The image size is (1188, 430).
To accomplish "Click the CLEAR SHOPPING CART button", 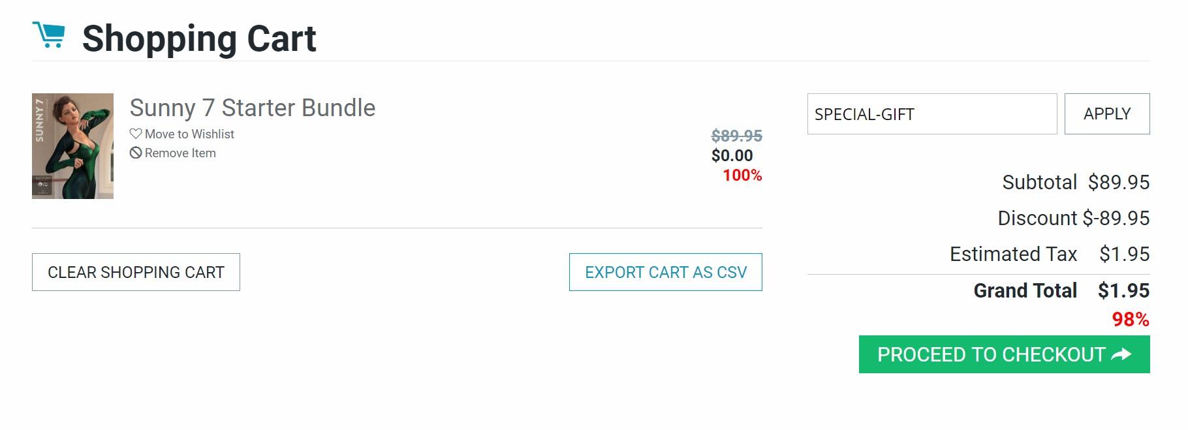I will [x=136, y=272].
